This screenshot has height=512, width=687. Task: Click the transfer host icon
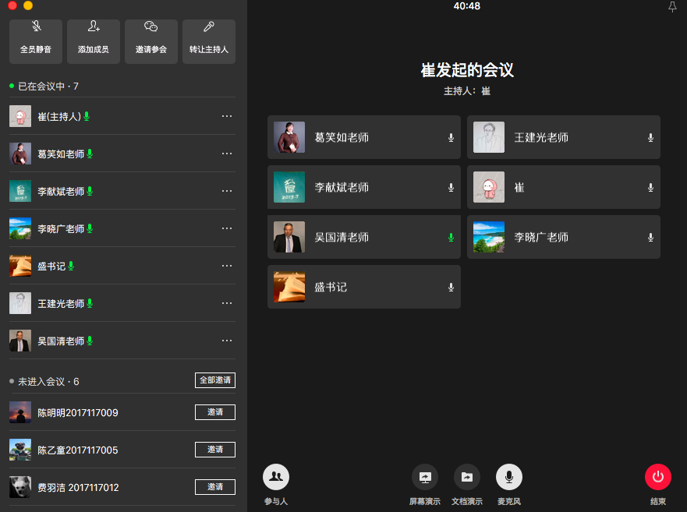pos(209,28)
